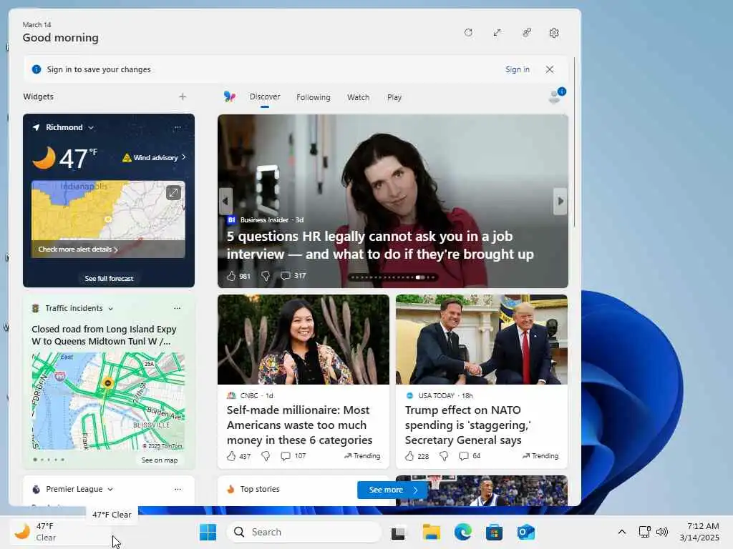Expand the weather alert map
Viewport: 733px width, 549px height.
coord(173,192)
